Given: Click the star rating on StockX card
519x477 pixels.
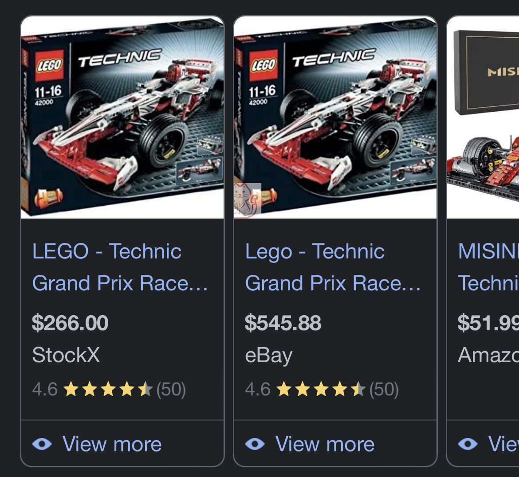Looking at the screenshot, I should coord(107,390).
